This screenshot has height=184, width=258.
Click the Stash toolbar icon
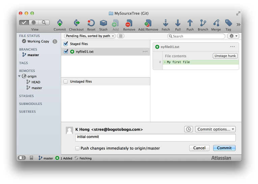[x=103, y=23]
